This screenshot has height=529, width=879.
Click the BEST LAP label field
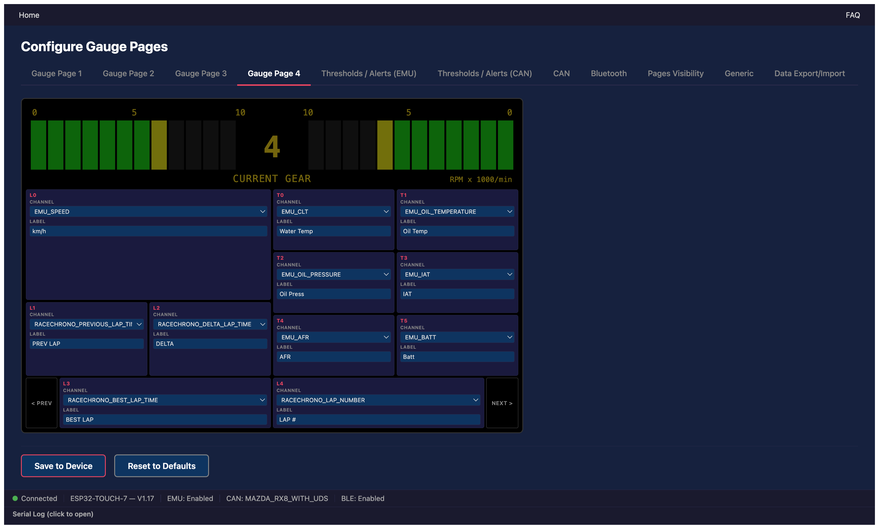tap(165, 420)
